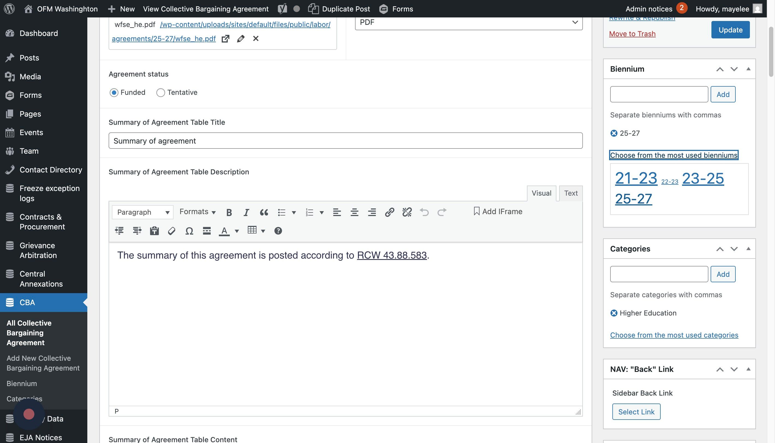775x443 pixels.
Task: Select the Tentative radio button
Action: (161, 92)
